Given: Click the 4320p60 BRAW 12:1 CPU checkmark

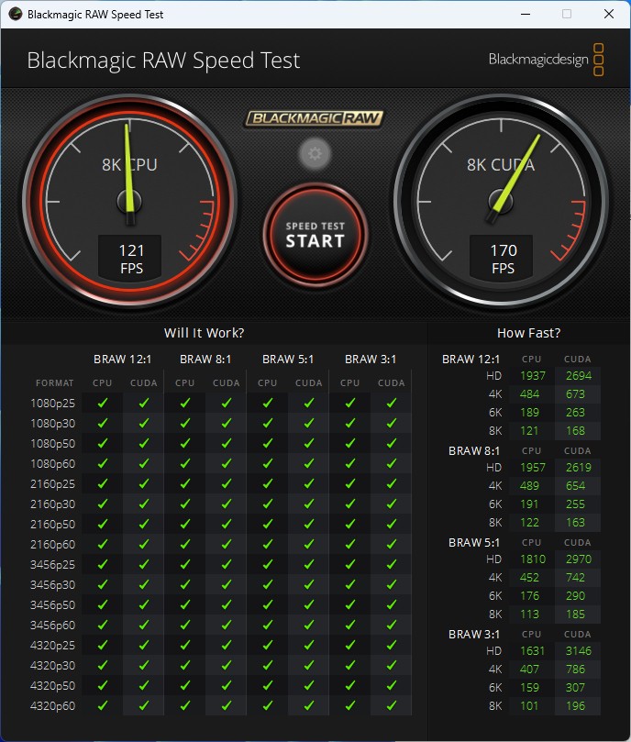Looking at the screenshot, I should coord(102,705).
